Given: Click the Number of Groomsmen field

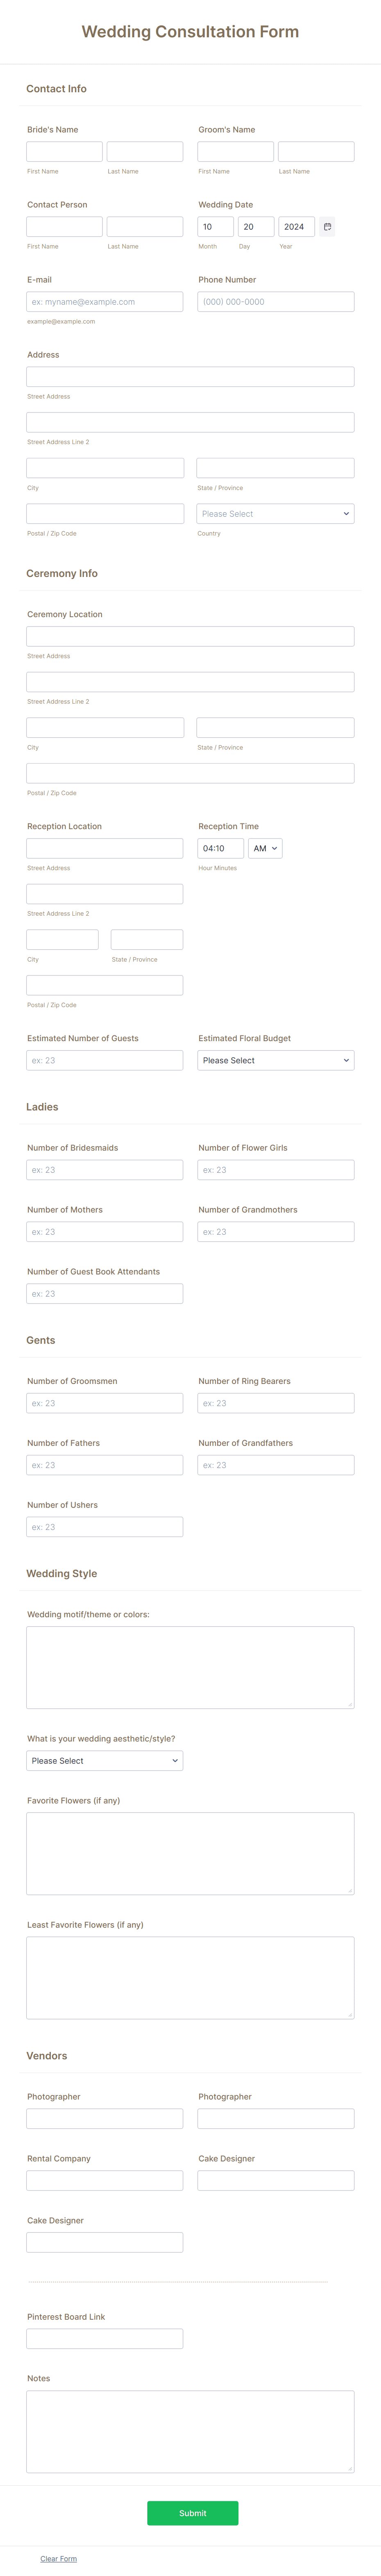Looking at the screenshot, I should pos(104,1402).
